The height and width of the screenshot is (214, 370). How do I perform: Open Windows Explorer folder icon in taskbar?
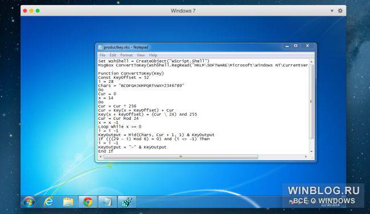68,202
